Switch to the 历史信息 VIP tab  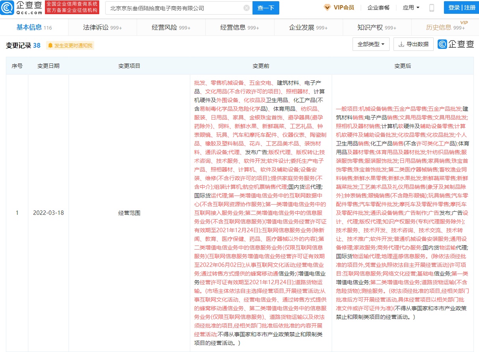(x=445, y=27)
